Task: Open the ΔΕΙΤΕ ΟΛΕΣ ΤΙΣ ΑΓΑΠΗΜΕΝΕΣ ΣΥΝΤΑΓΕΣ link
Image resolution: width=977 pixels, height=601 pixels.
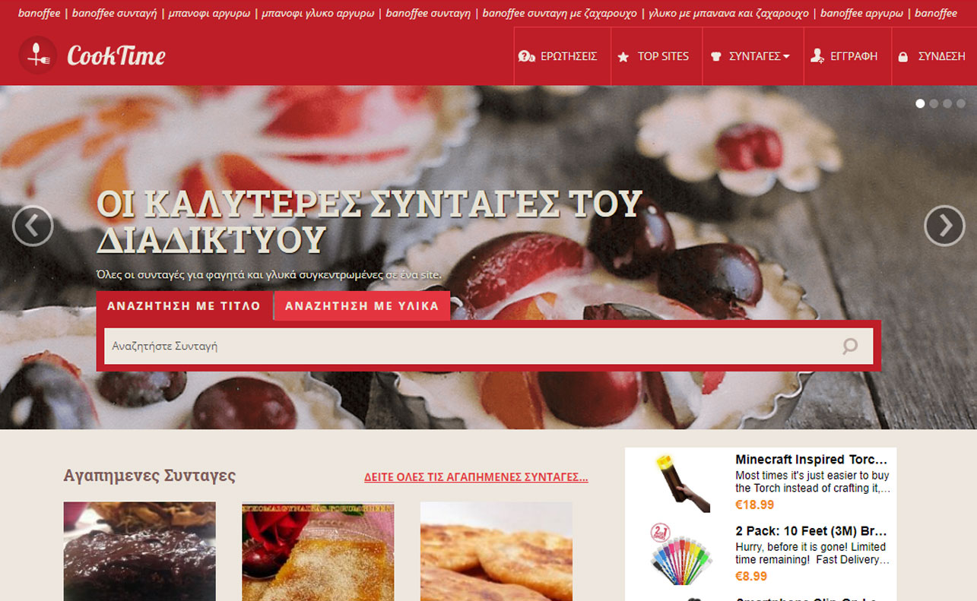Action: [x=476, y=477]
